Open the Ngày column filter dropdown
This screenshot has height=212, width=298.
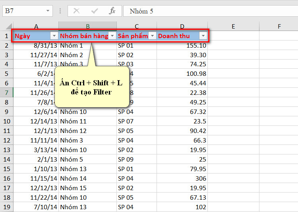(x=54, y=36)
